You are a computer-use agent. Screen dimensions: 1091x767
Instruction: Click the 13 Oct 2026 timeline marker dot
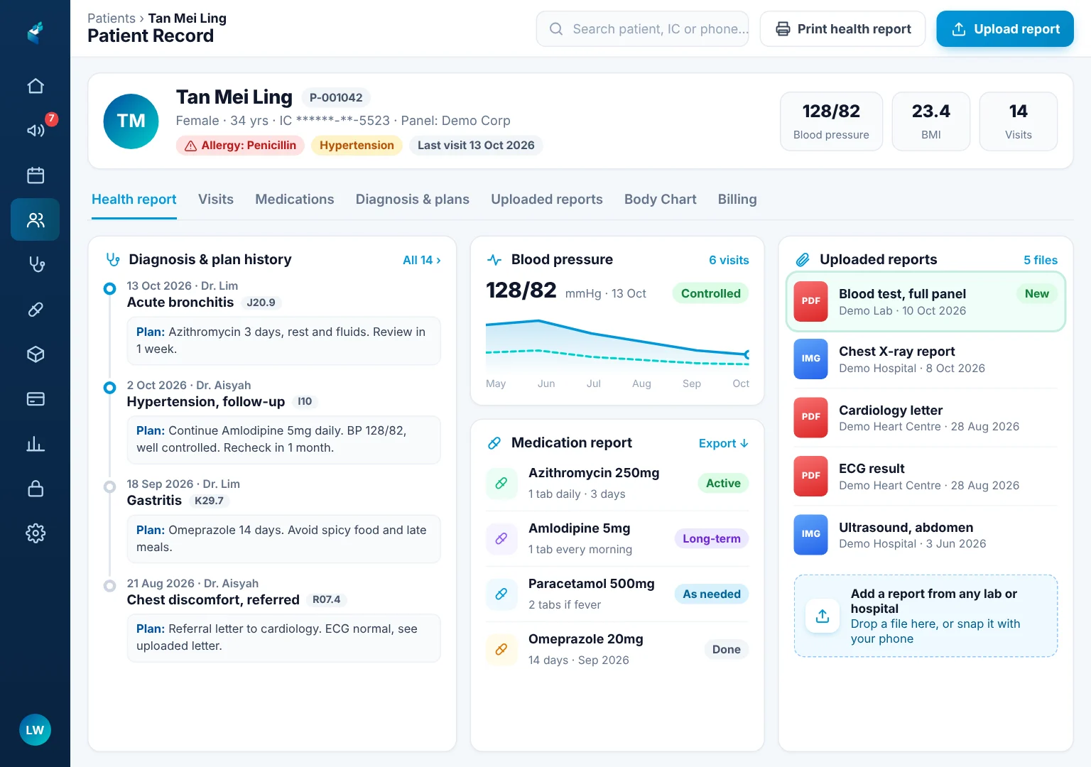coord(109,288)
